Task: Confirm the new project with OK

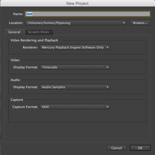Action: click(140, 148)
